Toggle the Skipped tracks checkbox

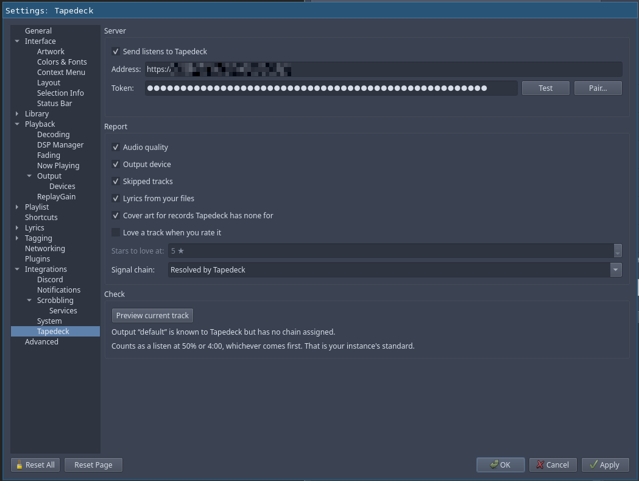coord(116,182)
